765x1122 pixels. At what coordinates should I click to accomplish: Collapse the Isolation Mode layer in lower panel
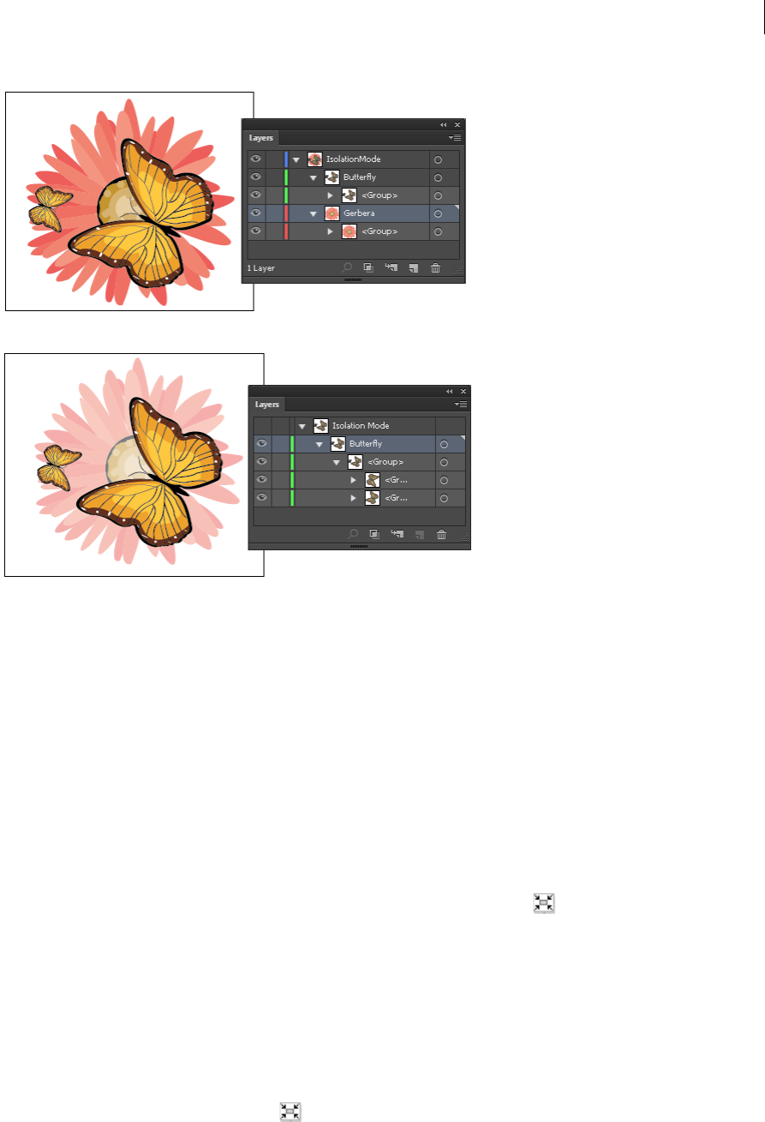[302, 426]
